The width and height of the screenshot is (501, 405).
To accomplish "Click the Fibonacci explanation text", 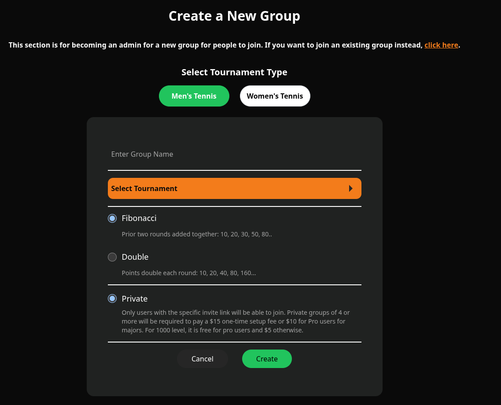I will tap(196, 234).
